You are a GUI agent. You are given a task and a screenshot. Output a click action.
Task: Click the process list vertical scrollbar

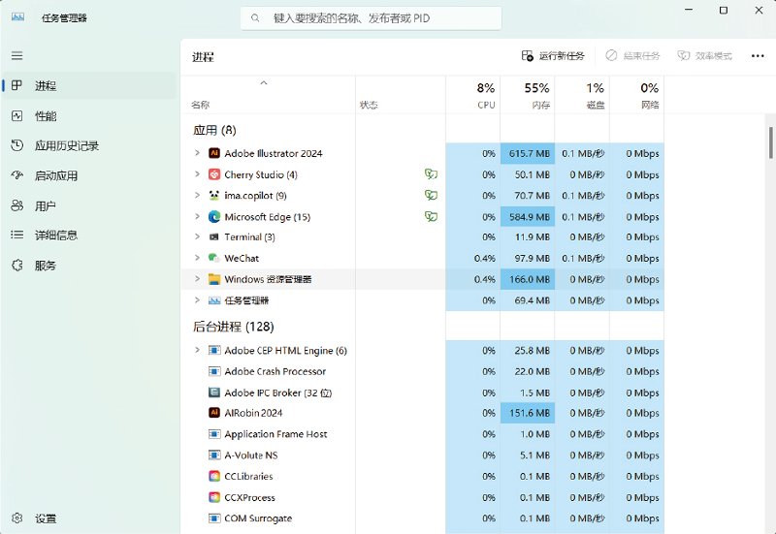pyautogui.click(x=771, y=142)
